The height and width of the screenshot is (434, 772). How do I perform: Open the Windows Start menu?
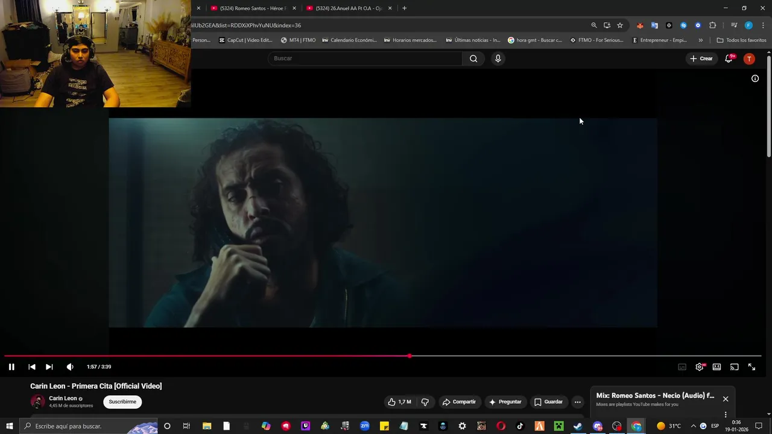10,426
